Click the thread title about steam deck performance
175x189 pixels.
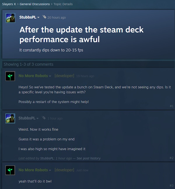(x=81, y=34)
